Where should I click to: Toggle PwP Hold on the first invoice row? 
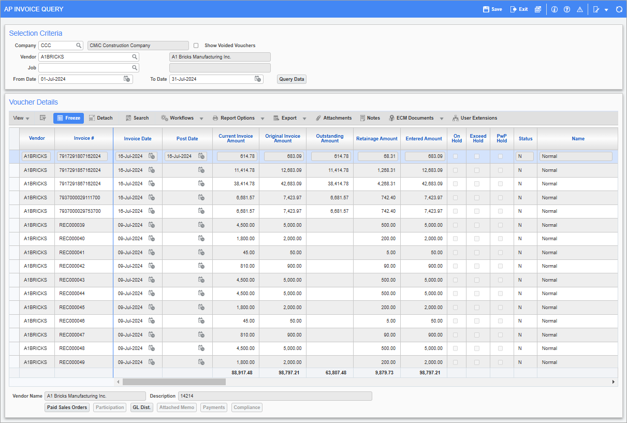(501, 156)
